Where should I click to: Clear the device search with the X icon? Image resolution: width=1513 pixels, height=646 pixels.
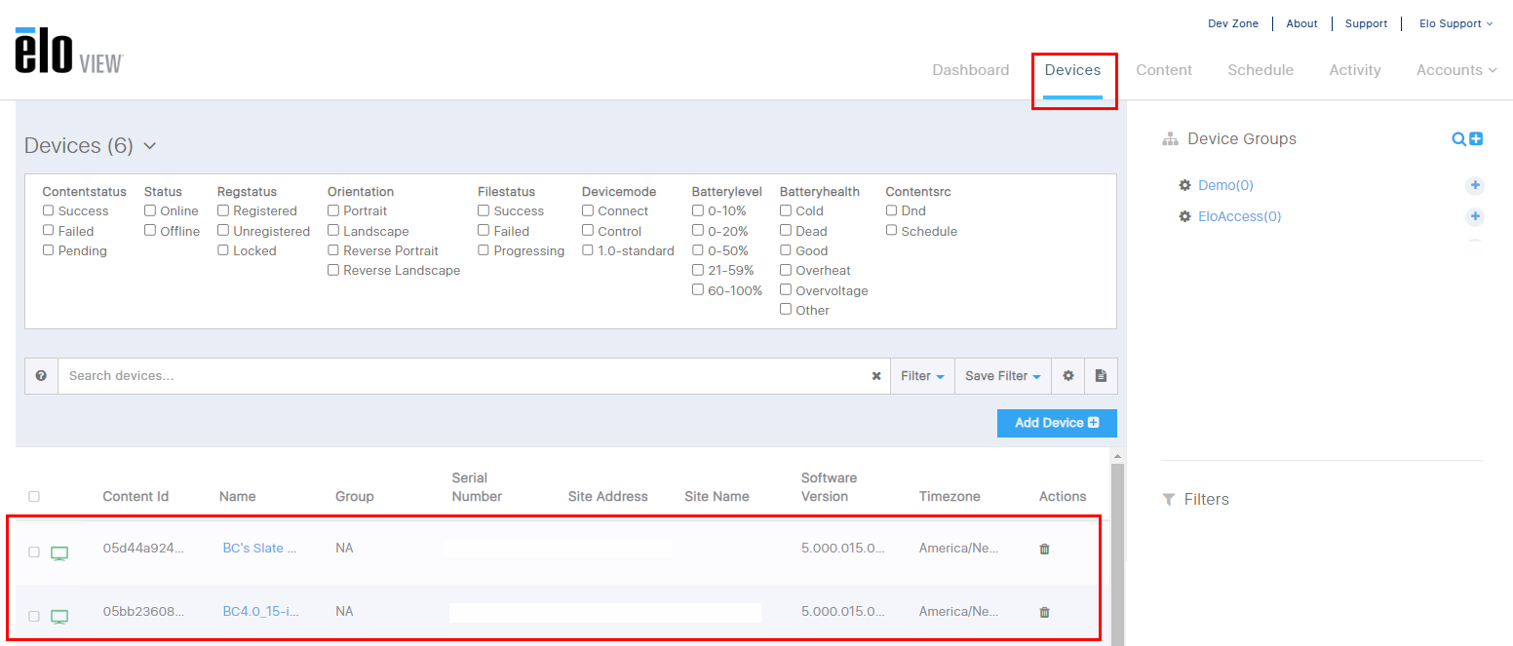click(x=876, y=376)
